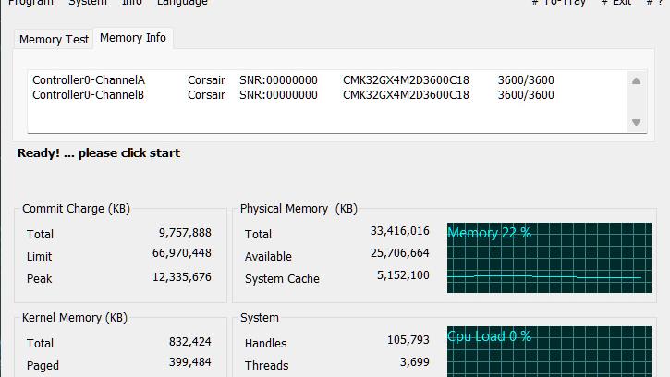
Task: Click the Kernel Memory Paged value
Action: click(x=189, y=362)
